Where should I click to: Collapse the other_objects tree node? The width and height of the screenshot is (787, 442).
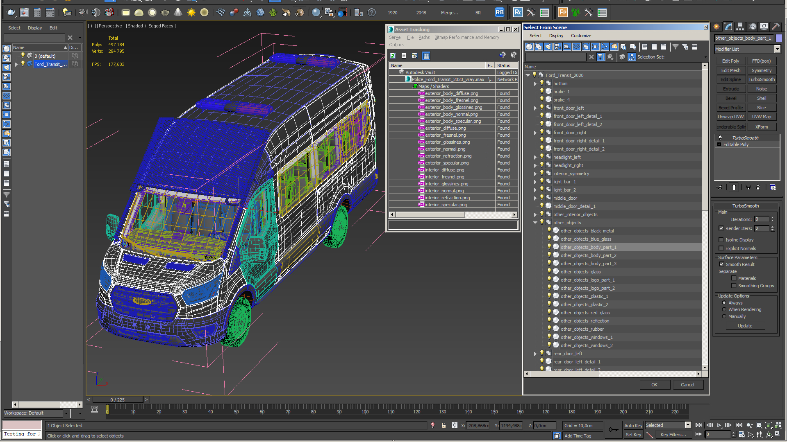click(x=535, y=223)
